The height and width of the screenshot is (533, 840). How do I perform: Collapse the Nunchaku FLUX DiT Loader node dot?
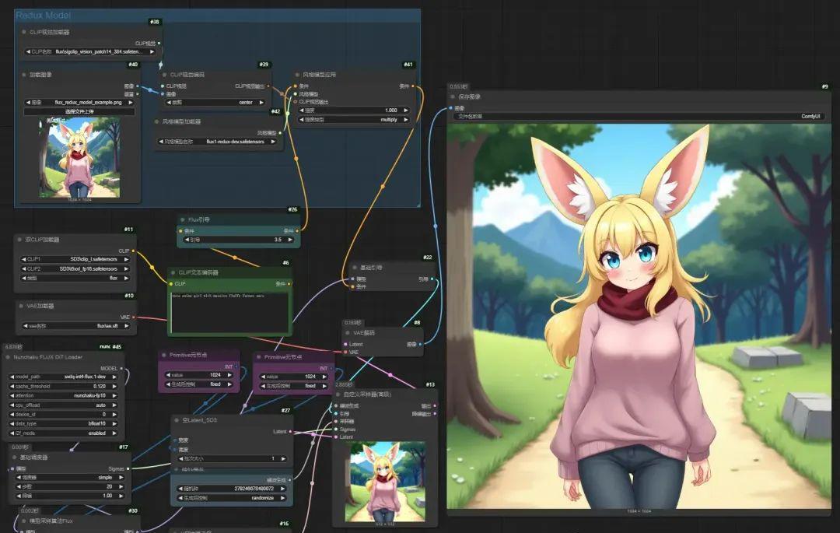[9, 357]
